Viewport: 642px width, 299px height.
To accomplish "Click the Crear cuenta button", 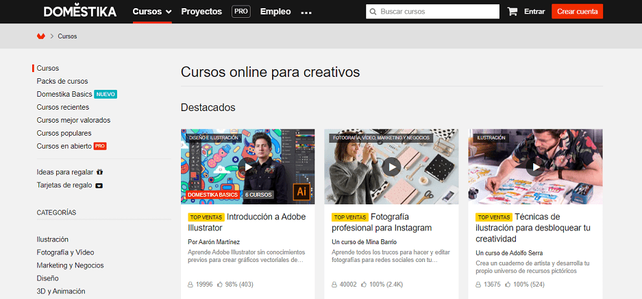I will point(578,12).
